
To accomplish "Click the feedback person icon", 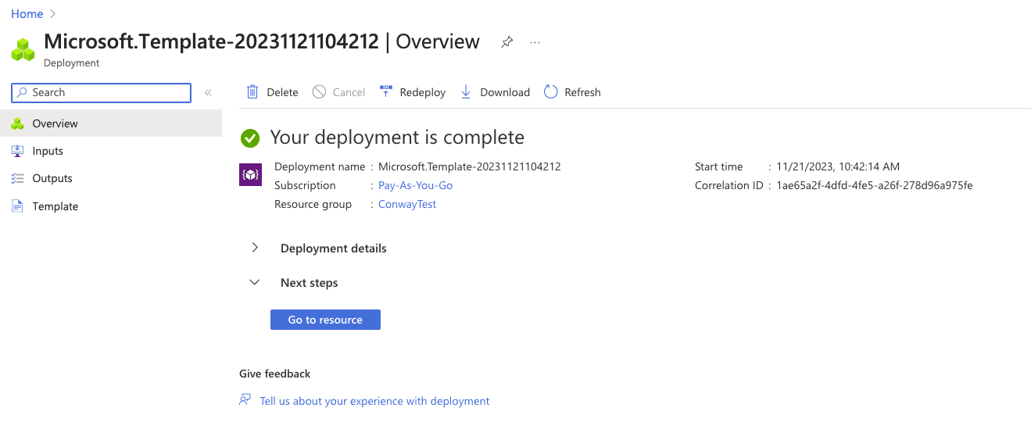I will coord(245,400).
